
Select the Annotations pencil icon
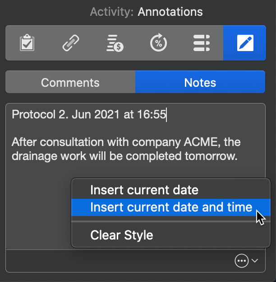[x=245, y=43]
